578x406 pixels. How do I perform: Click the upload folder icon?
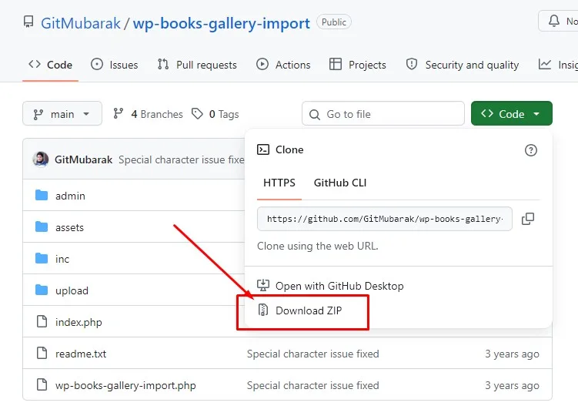[x=42, y=290]
